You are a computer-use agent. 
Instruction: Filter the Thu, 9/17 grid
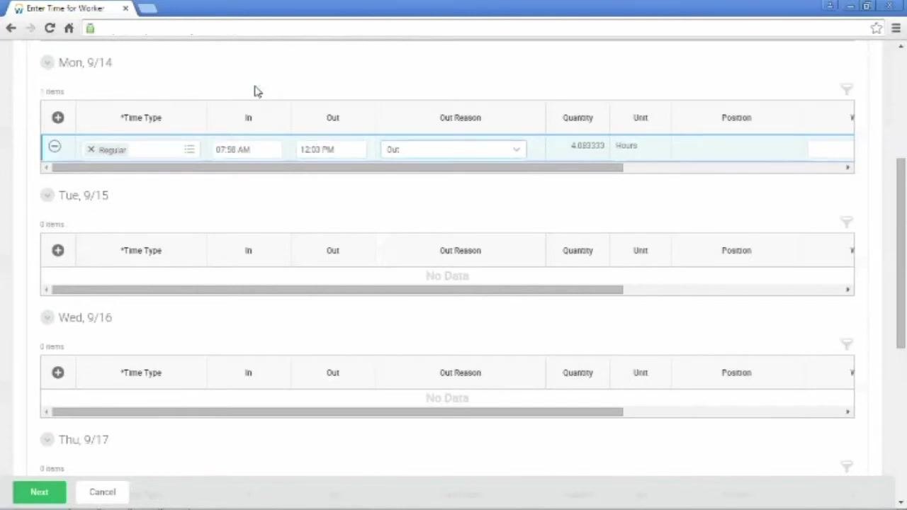point(846,466)
